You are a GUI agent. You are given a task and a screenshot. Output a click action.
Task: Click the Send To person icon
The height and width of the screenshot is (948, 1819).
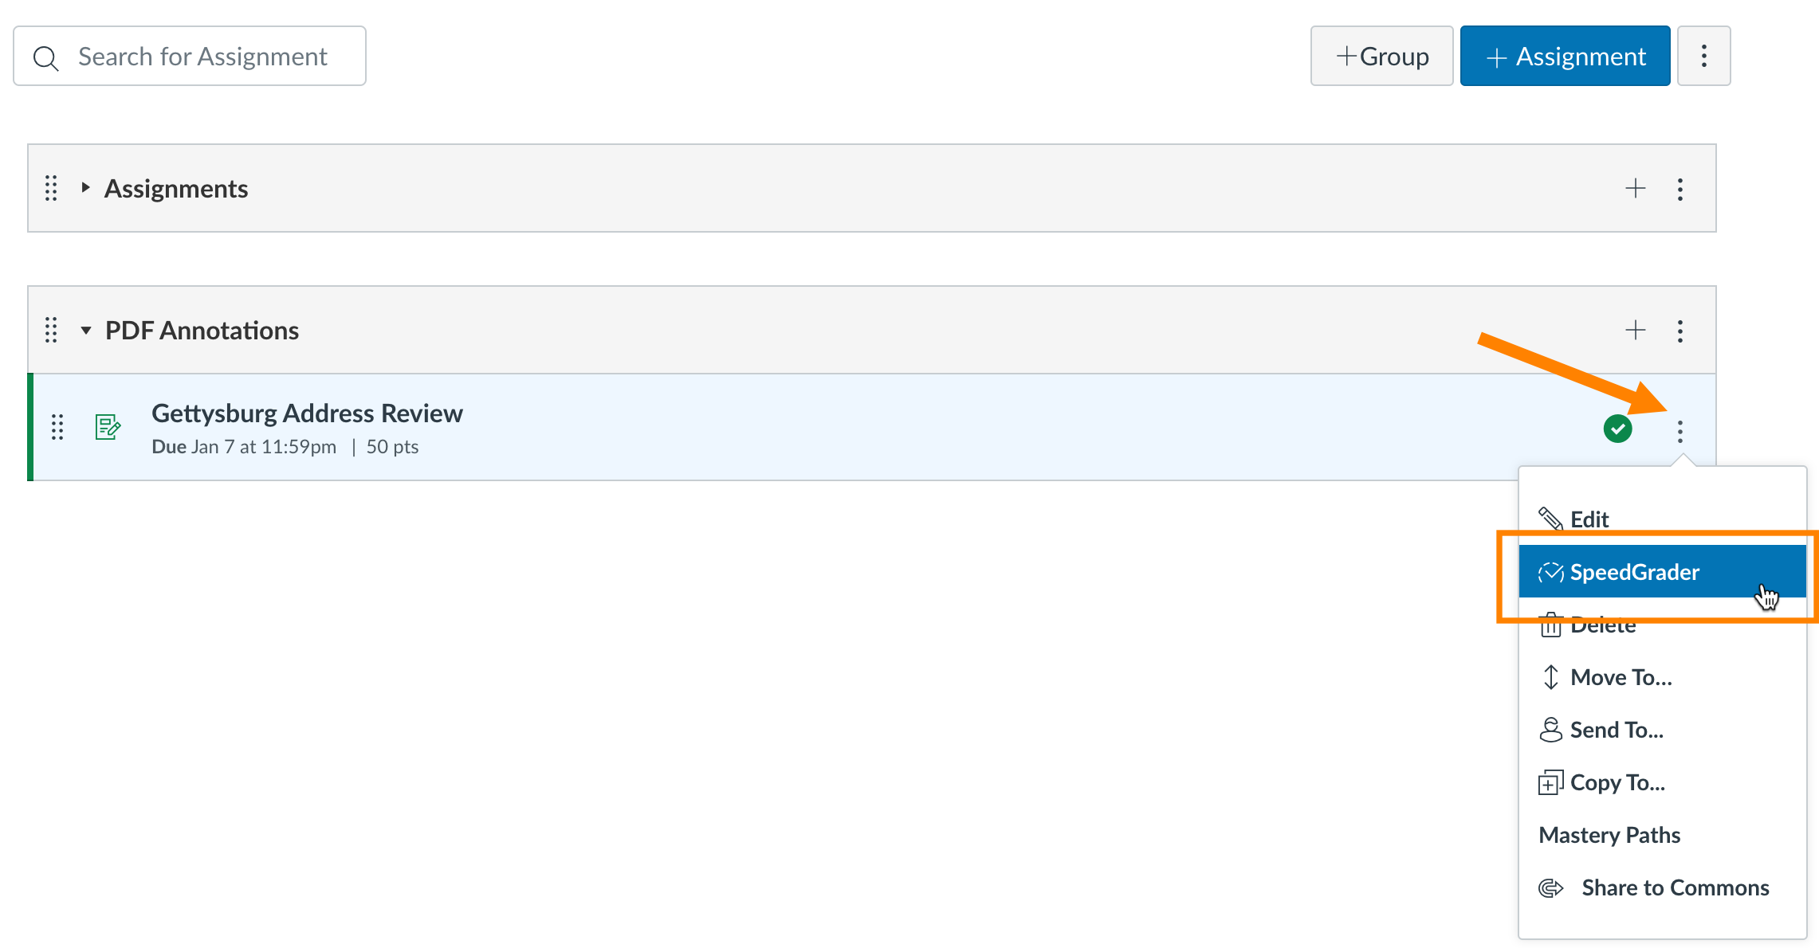click(1550, 729)
